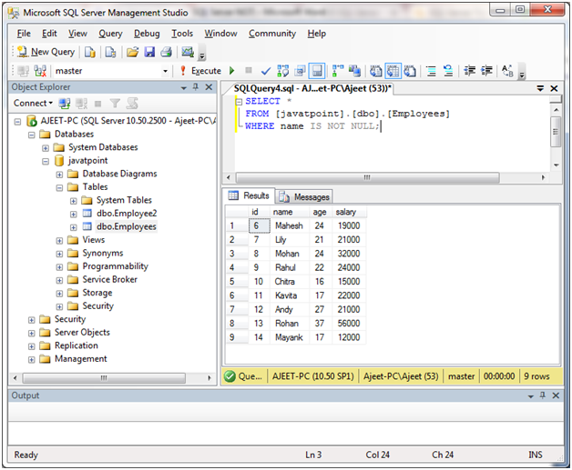
Task: Click Object Explorer connect server icon
Action: coord(65,104)
